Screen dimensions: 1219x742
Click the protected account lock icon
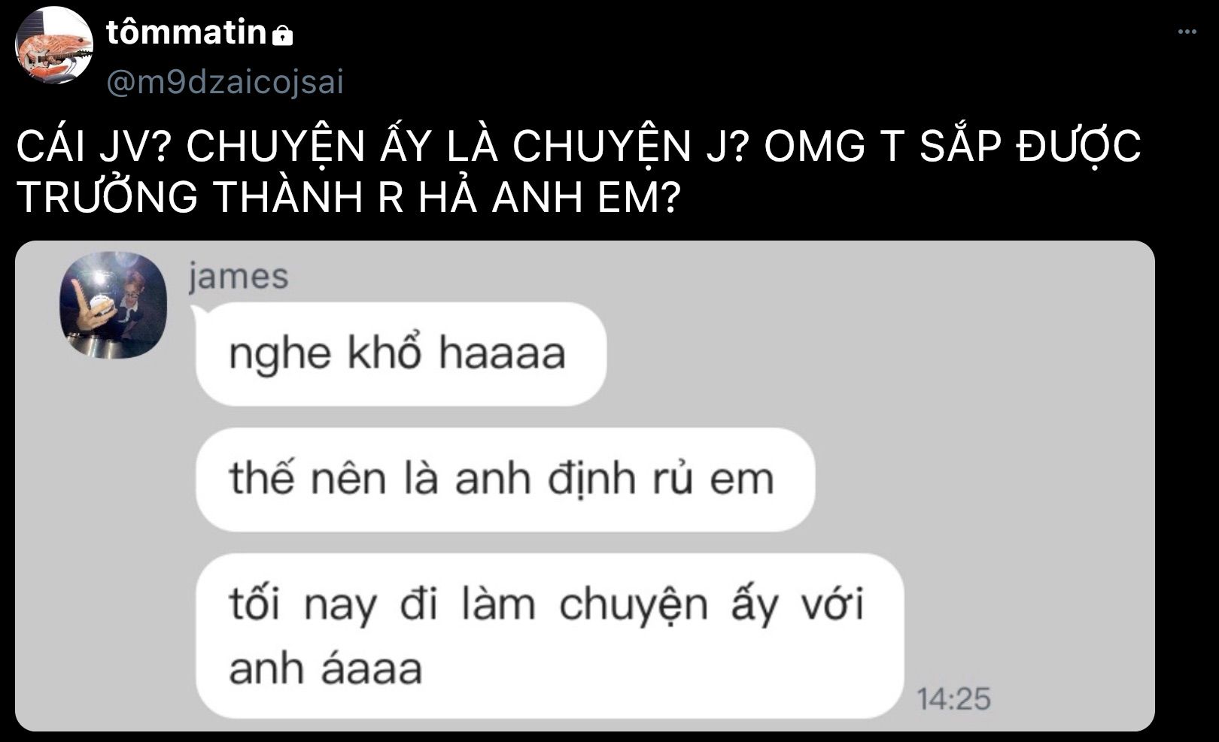282,35
